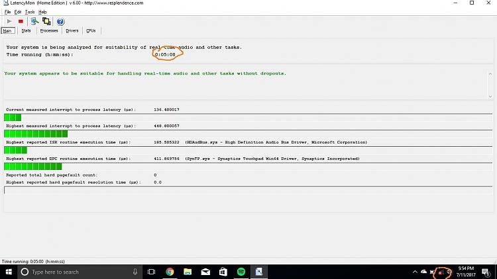The height and width of the screenshot is (279, 497).
Task: Click the highest latency value 448.800057
Action: point(167,126)
